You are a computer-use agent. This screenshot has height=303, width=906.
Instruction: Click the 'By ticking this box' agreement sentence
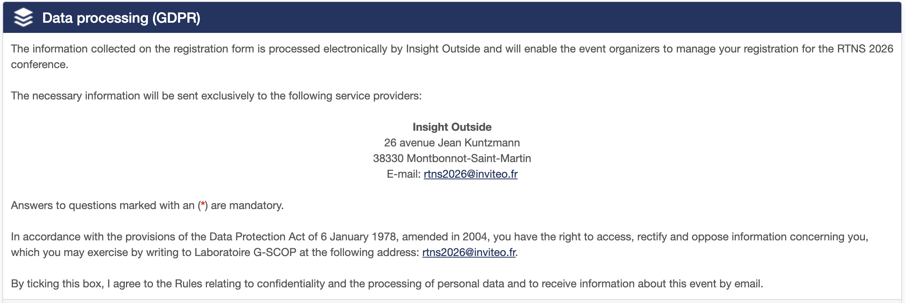387,284
